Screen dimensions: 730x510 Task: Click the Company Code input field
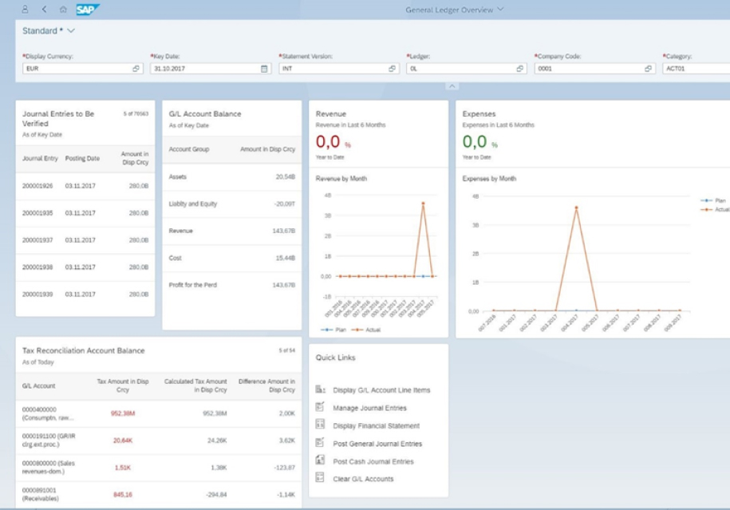pyautogui.click(x=594, y=69)
